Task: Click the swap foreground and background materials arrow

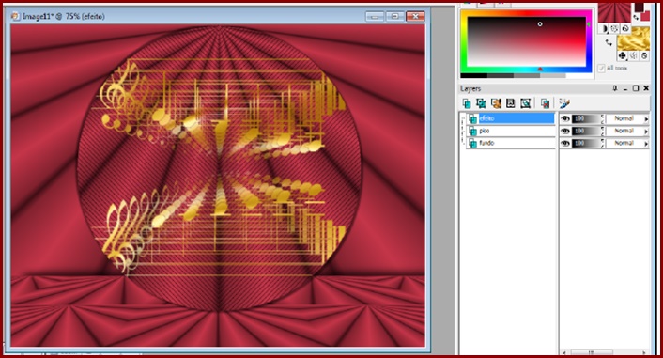Action: (x=609, y=42)
